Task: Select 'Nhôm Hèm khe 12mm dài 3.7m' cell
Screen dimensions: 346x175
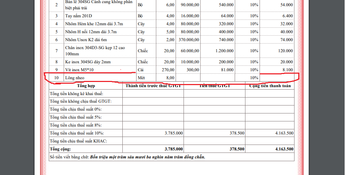Action: click(94, 24)
